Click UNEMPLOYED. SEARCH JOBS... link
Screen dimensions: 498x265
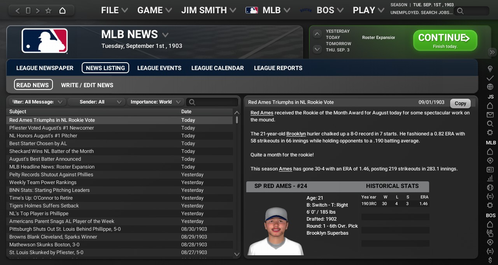(422, 12)
